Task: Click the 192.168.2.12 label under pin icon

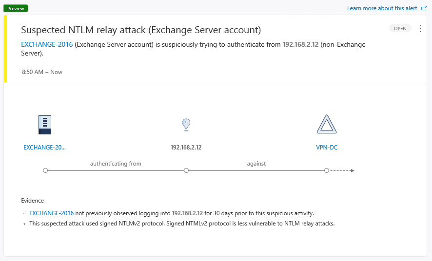Action: pyautogui.click(x=186, y=147)
